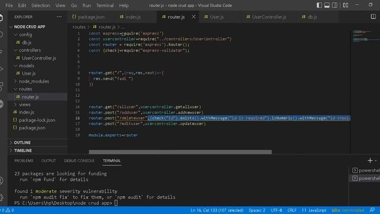The image size is (380, 214).
Task: Open the File menu
Action: pyautogui.click(x=9, y=5)
